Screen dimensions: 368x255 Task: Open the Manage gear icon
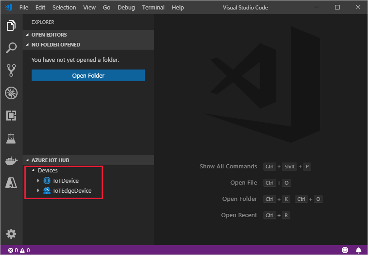(11, 234)
